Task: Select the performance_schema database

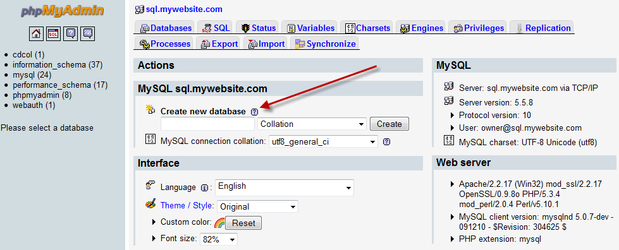Action: pos(60,85)
